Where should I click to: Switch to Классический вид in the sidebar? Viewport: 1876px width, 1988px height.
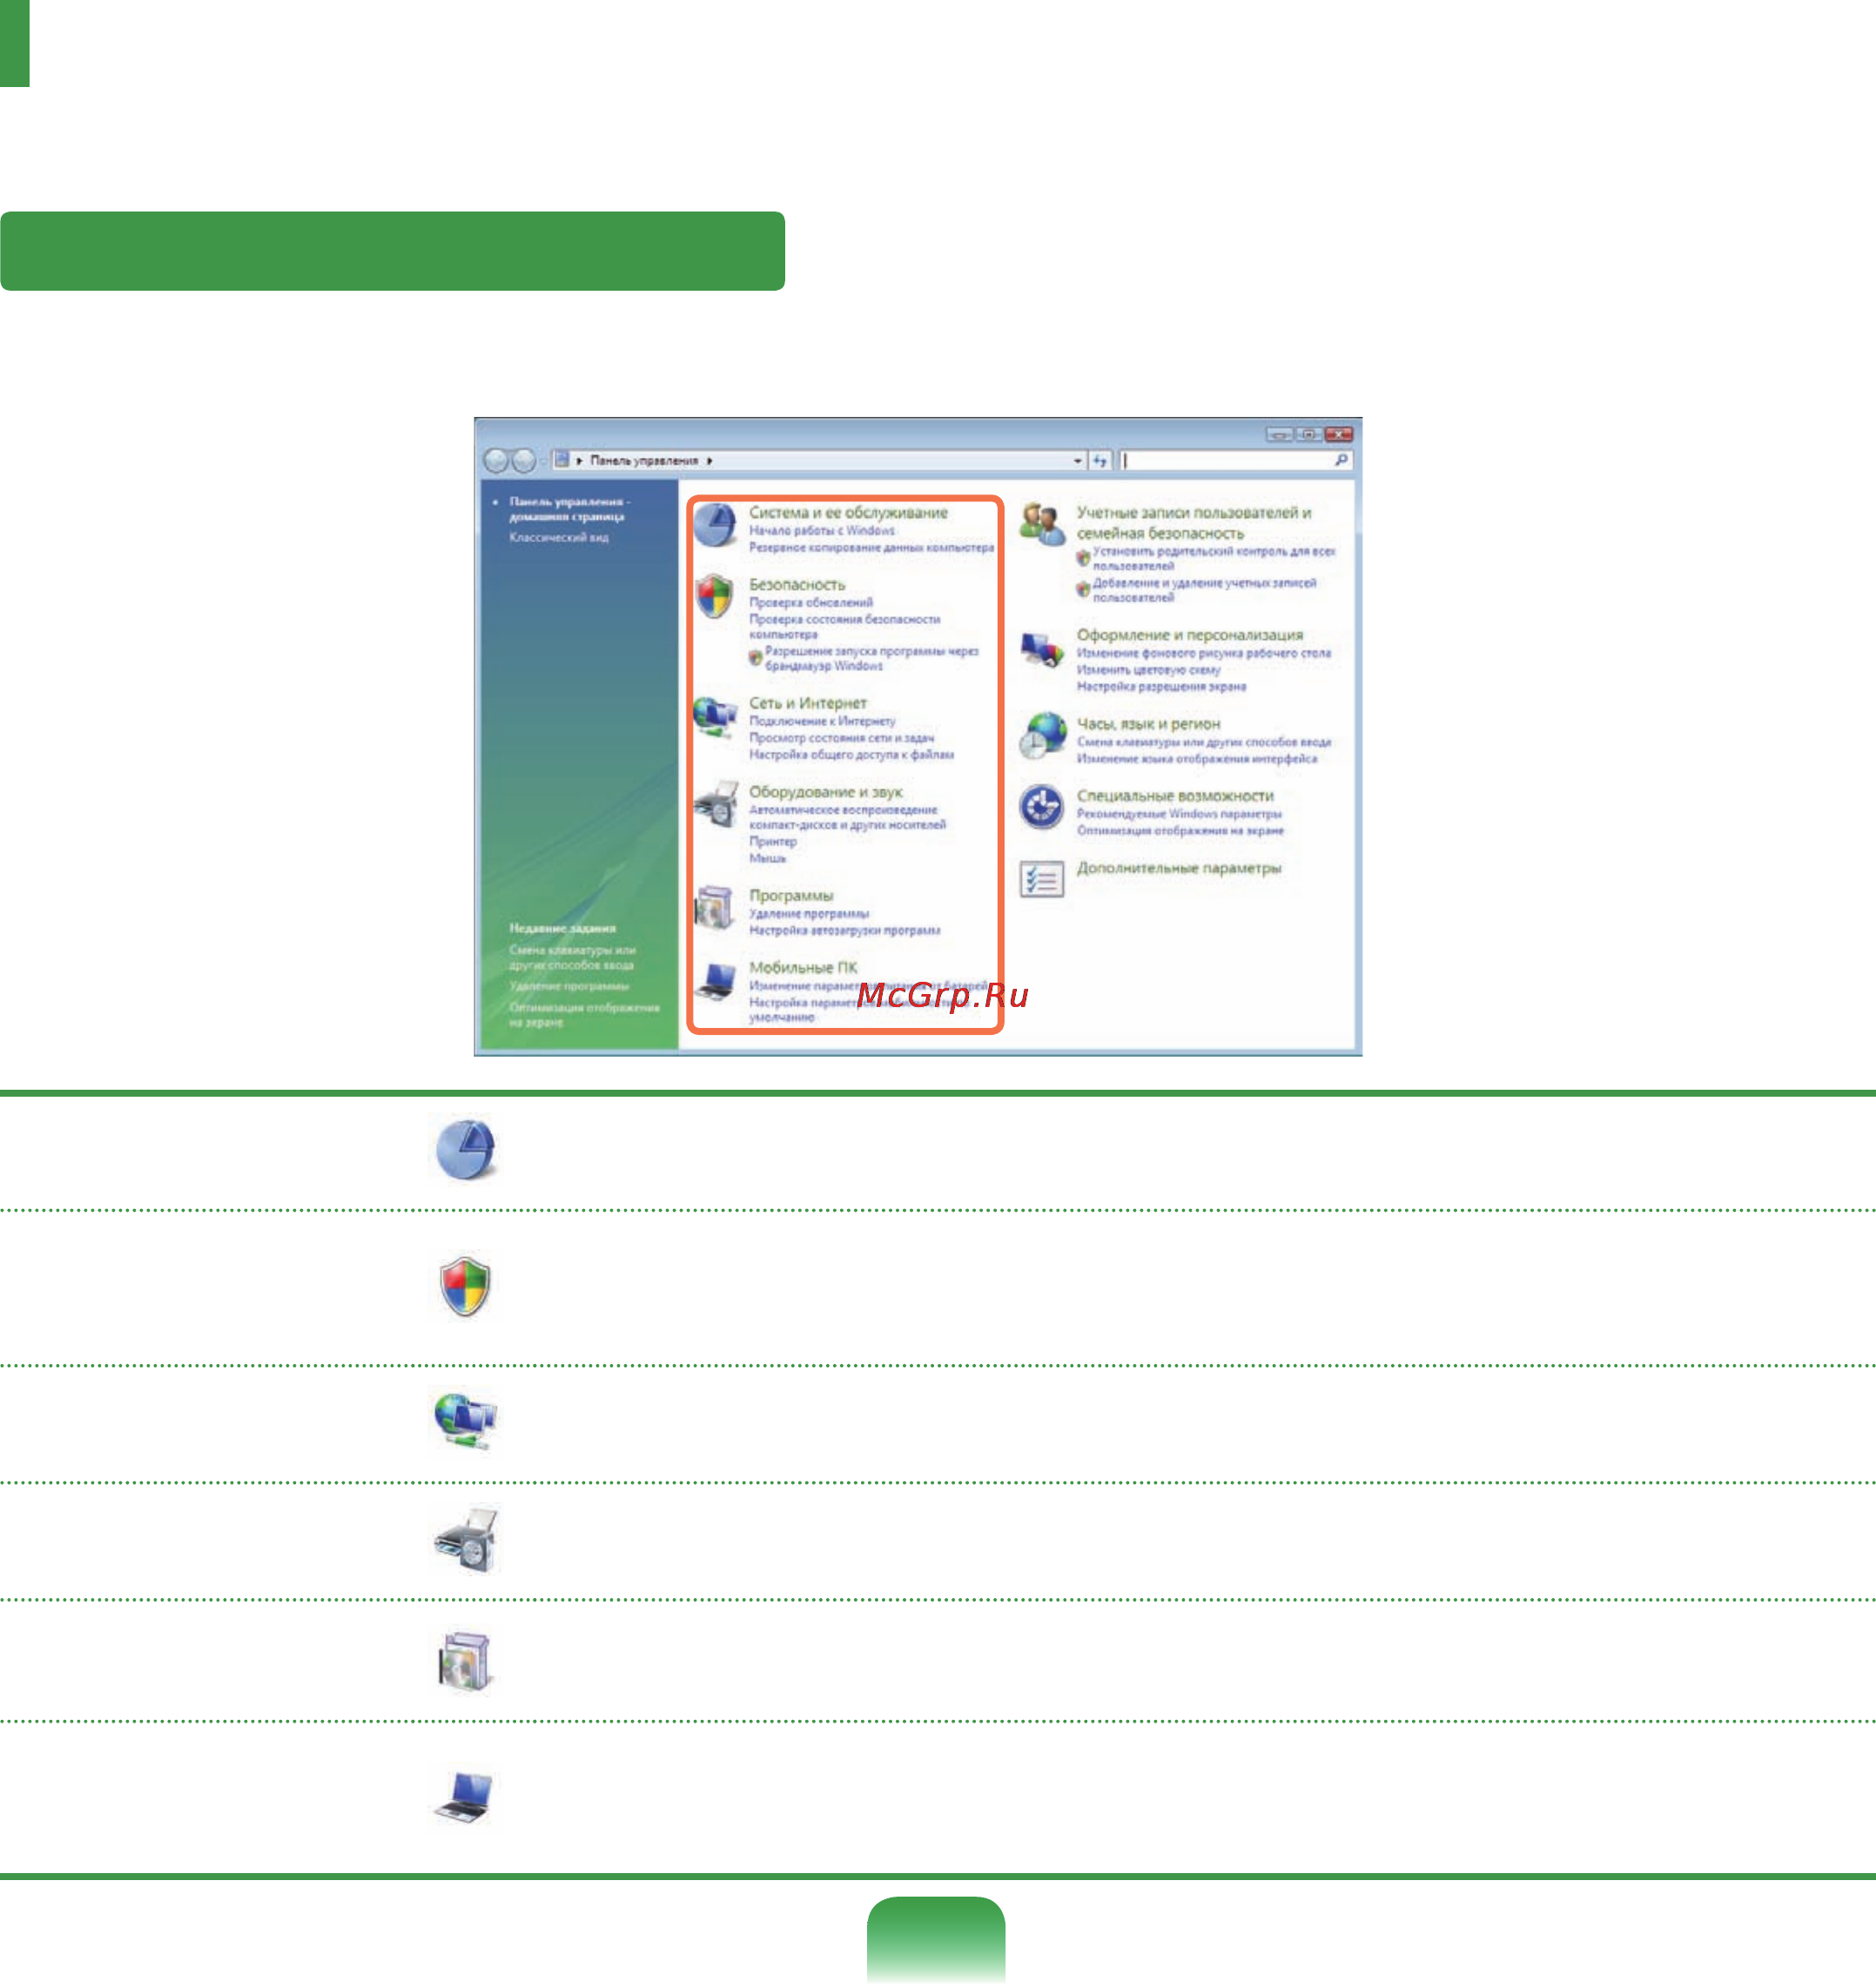pyautogui.click(x=559, y=537)
